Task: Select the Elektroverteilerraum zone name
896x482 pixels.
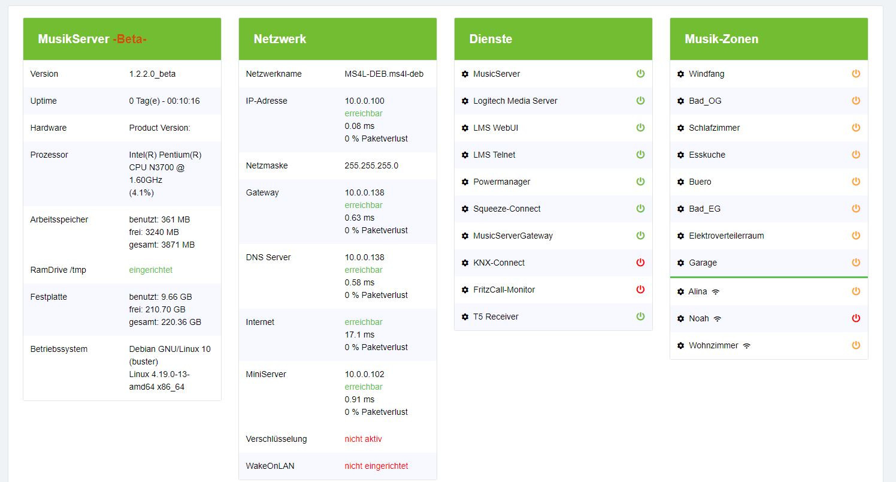Action: [x=726, y=236]
